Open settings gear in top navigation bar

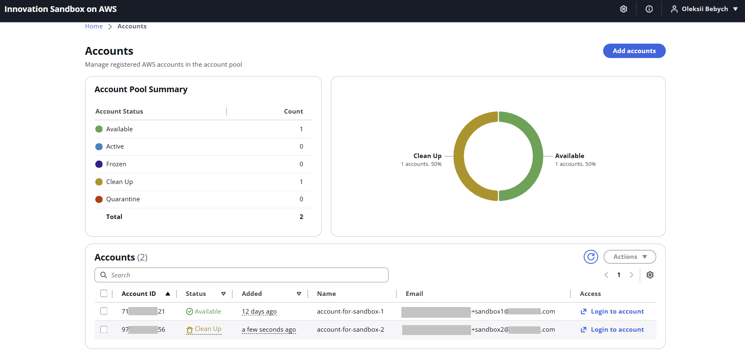623,9
